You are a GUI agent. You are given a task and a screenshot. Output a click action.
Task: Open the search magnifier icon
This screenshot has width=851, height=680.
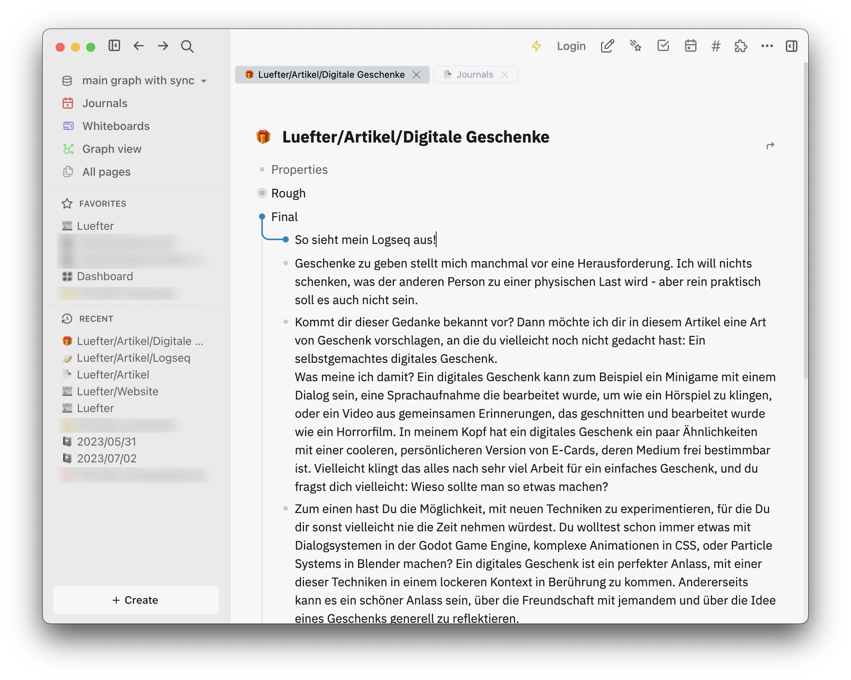pyautogui.click(x=187, y=46)
